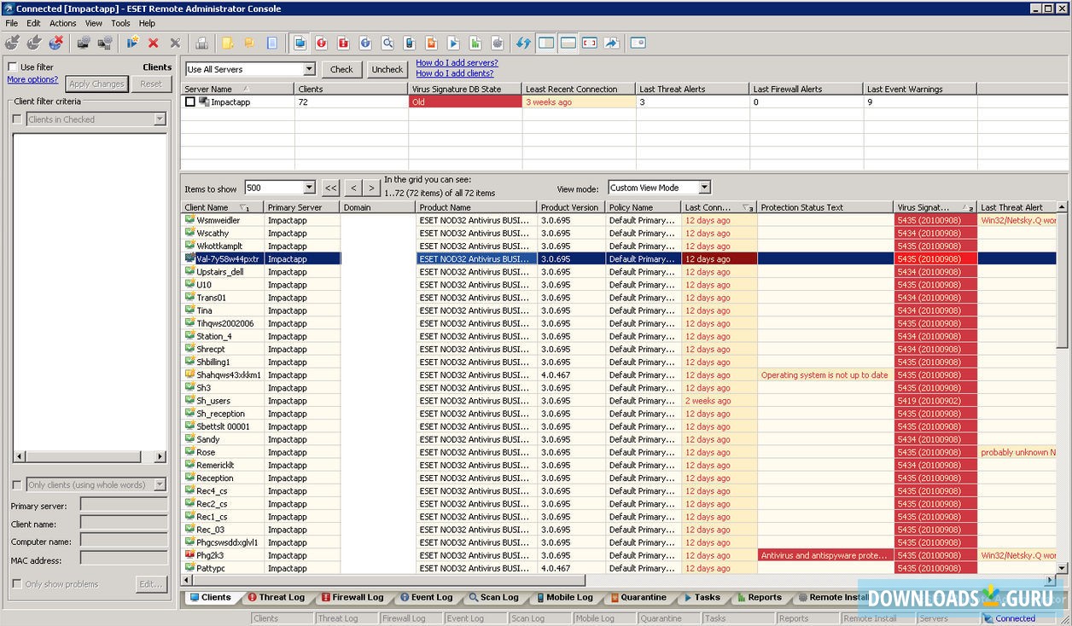1072x626 pixels.
Task: Click the blue refresh arrows toolbar icon
Action: click(523, 43)
